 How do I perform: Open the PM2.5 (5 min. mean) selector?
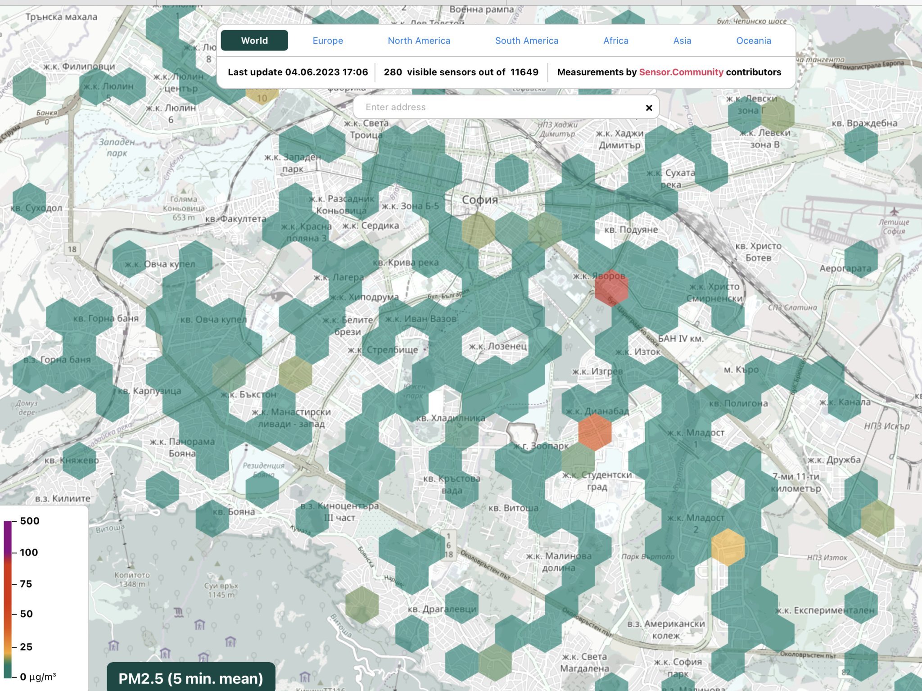[191, 678]
